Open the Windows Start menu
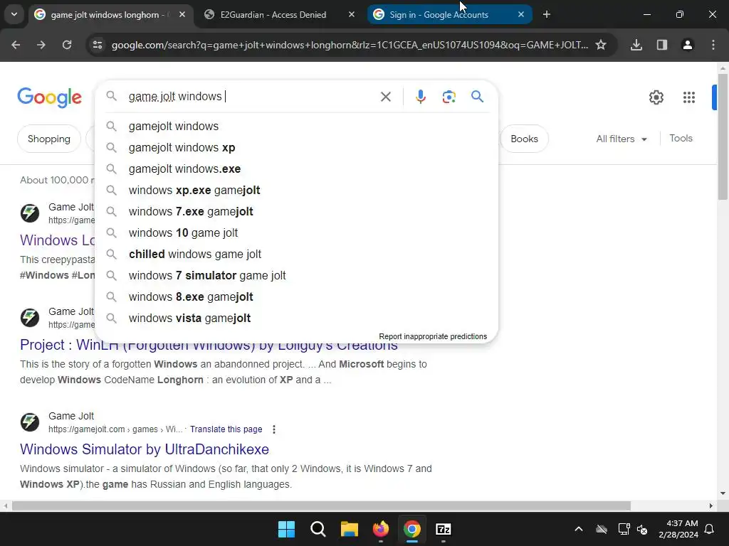Image resolution: width=729 pixels, height=546 pixels. 286,529
